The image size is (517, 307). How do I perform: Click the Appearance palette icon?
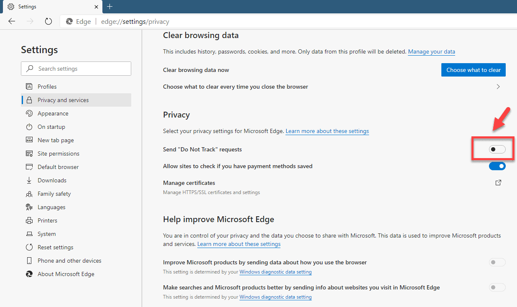coord(29,113)
